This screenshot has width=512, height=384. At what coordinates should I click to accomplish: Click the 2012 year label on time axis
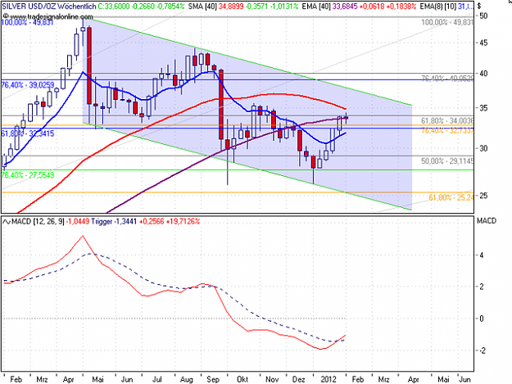[x=328, y=379]
